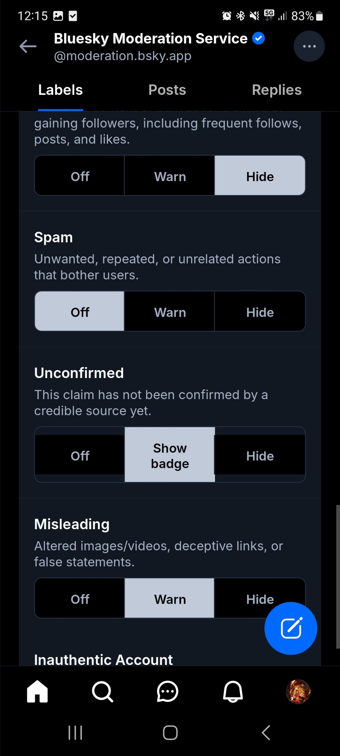Viewport: 340px width, 756px height.
Task: Set Unconfirmed label to Show badge
Action: pos(170,455)
